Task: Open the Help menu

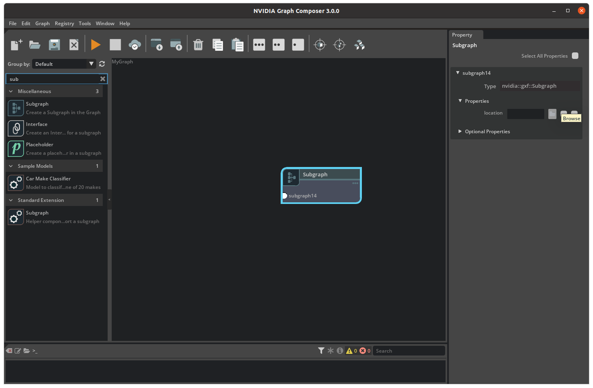Action: [125, 24]
